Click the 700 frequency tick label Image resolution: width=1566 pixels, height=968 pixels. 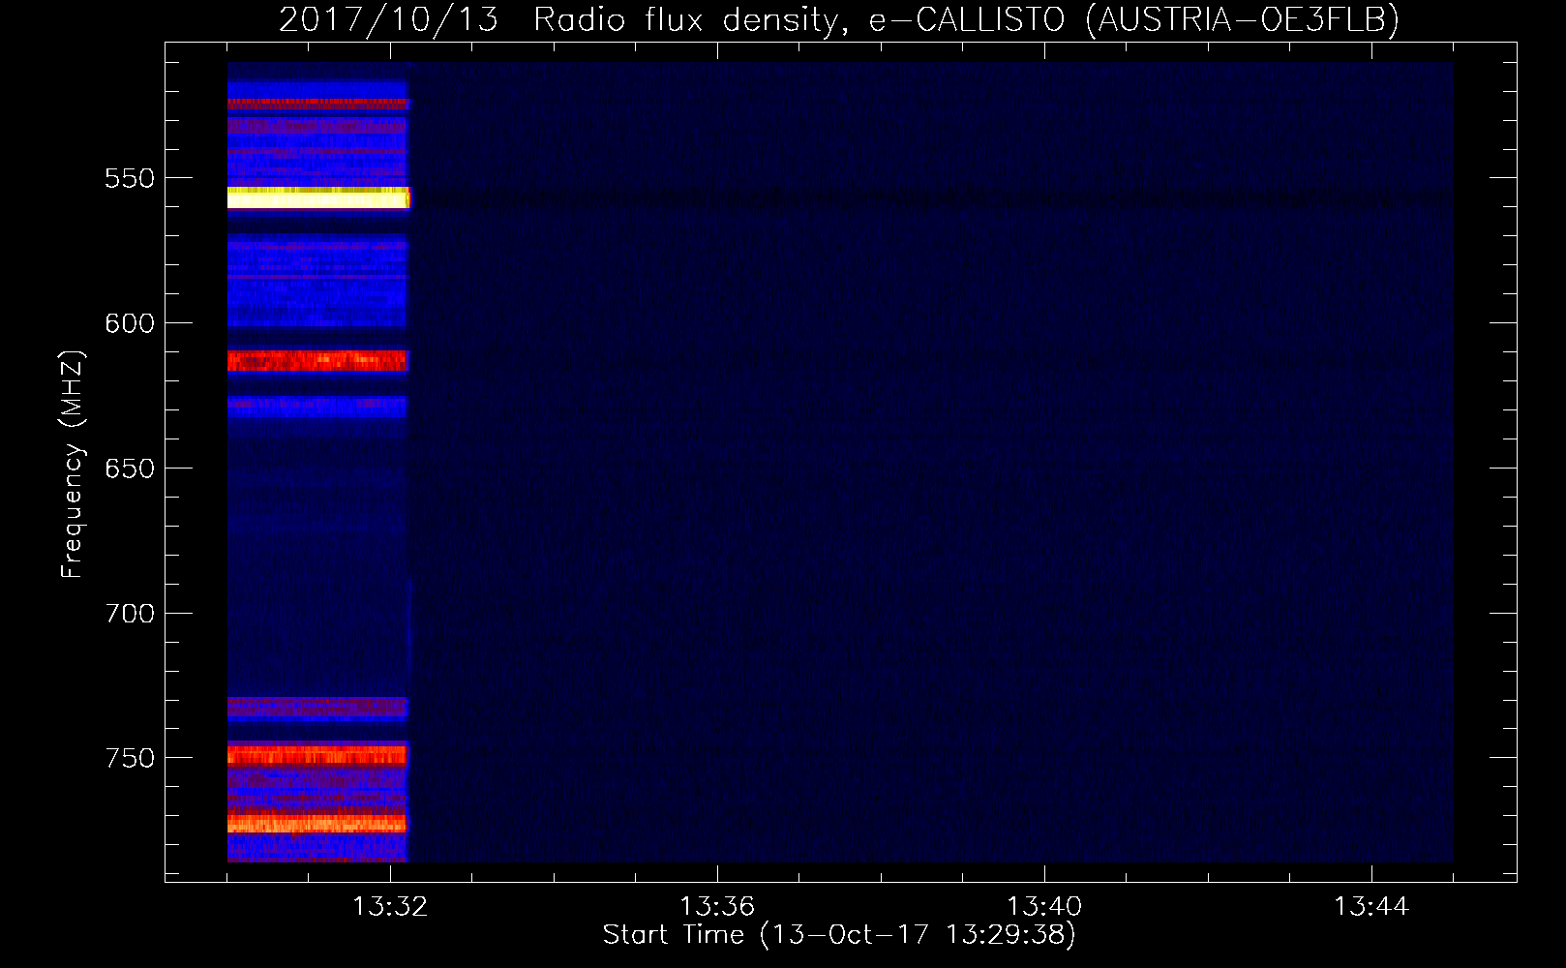click(130, 614)
